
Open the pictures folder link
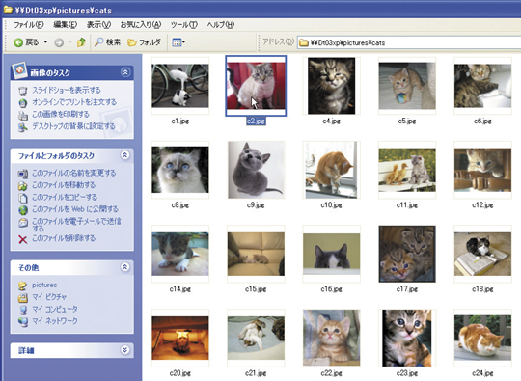click(44, 285)
